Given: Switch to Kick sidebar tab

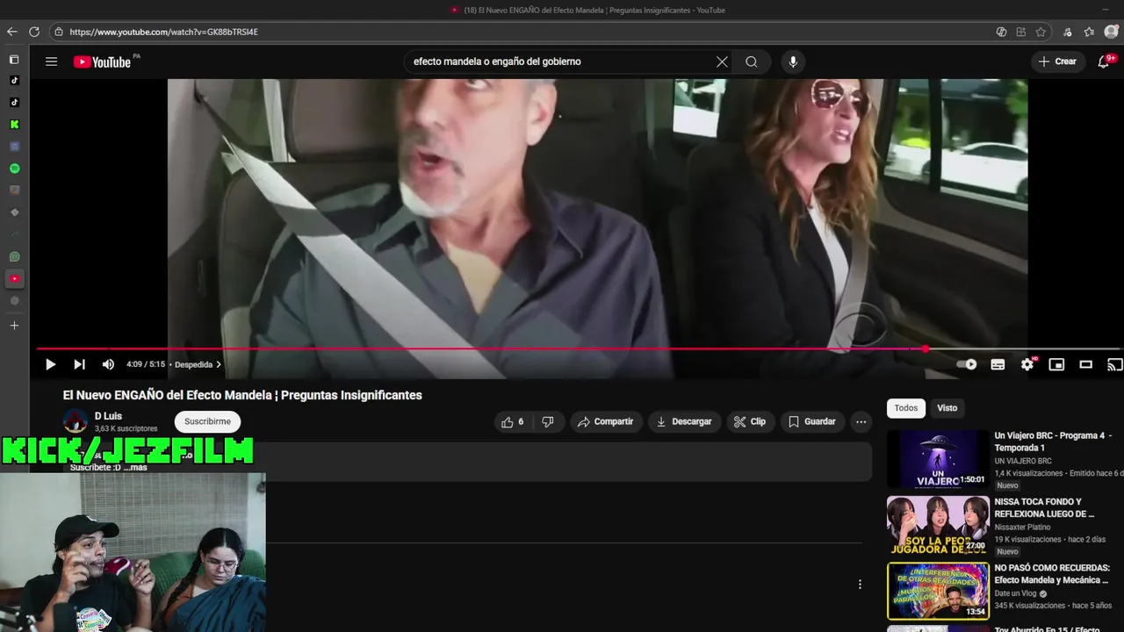Looking at the screenshot, I should (14, 125).
